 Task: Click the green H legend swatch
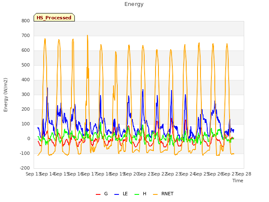(137, 194)
